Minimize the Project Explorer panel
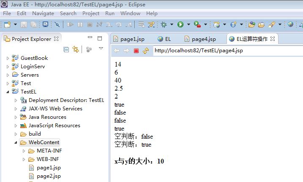303x182 pixels. 90,37
